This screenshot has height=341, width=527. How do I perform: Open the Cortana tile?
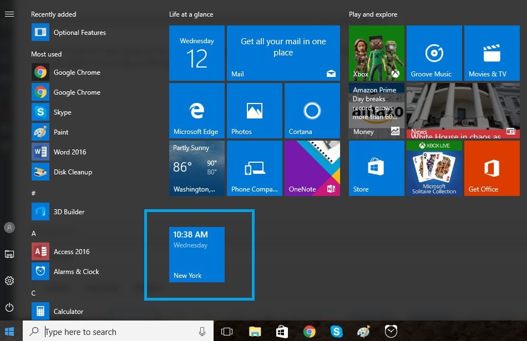click(312, 111)
